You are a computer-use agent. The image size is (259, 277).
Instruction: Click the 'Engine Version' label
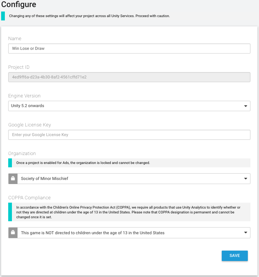click(24, 96)
